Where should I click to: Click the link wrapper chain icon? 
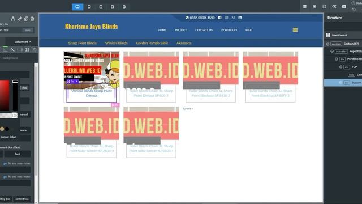20,19
